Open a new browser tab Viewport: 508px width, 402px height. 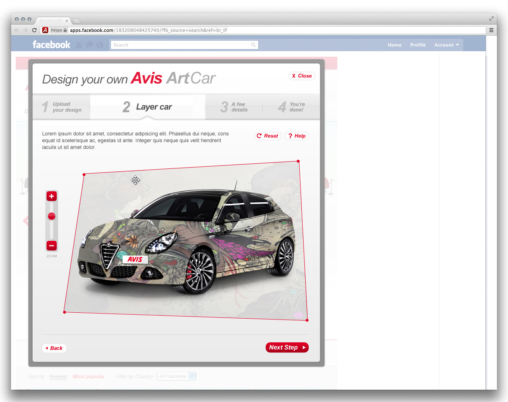[76, 20]
